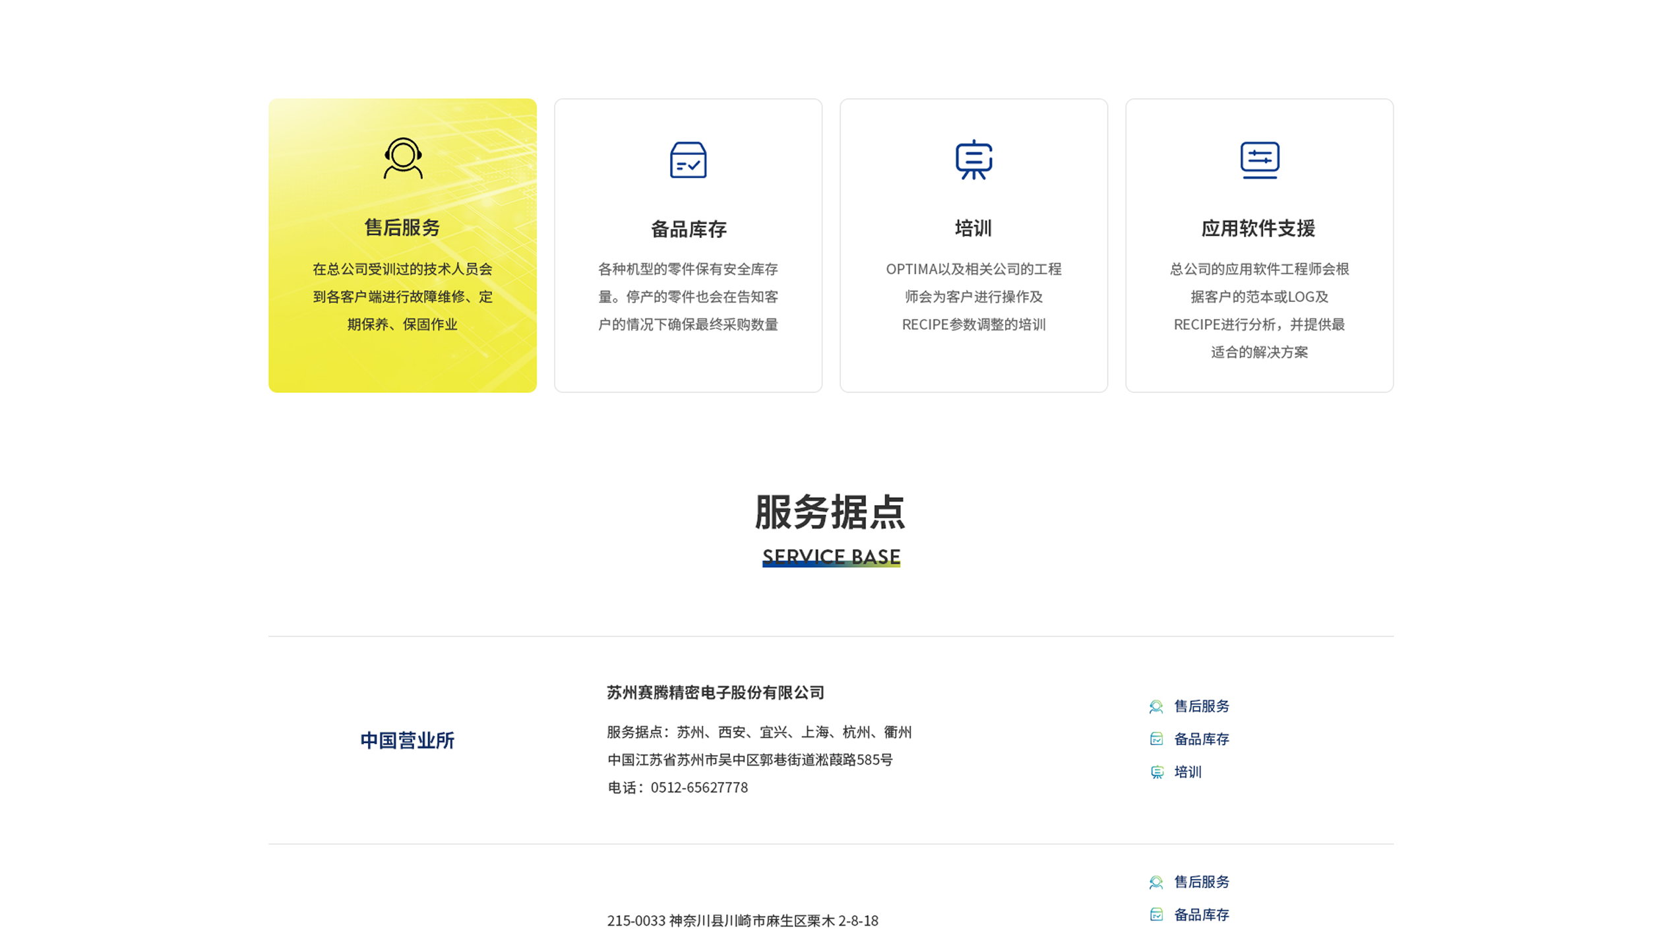Click the SERVICE BASE gradient underline
1662x935 pixels.
(832, 566)
